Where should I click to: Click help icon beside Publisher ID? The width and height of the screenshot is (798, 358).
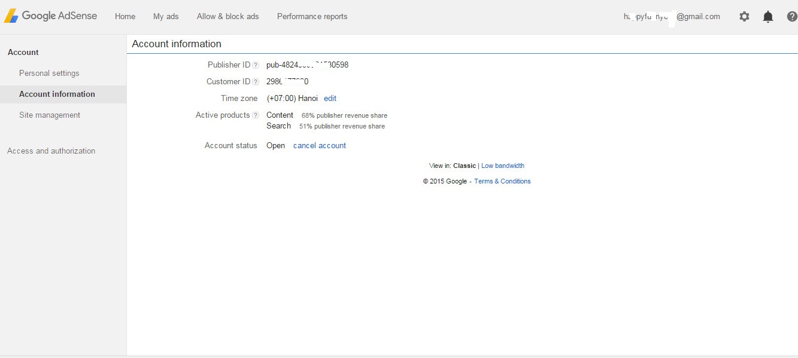[256, 65]
